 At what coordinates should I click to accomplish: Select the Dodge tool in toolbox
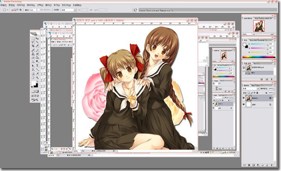[37, 61]
